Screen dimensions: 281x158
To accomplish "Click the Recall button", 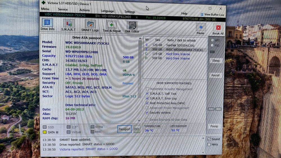I will (x=216, y=75).
